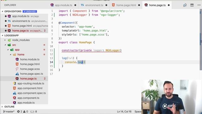
Task: Click TS icon of environment.ts open editor
Action: click(9, 21)
